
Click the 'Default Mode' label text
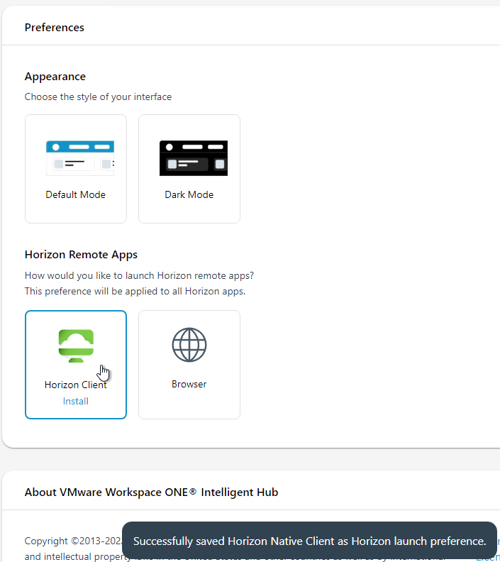tap(76, 194)
